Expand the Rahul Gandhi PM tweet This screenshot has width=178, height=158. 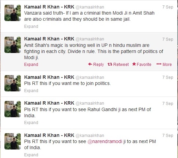[x=31, y=123]
